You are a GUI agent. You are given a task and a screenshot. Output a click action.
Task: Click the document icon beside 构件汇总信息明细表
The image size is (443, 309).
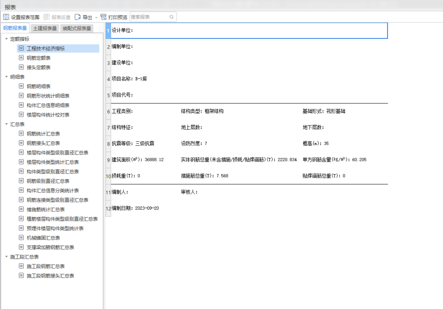click(x=21, y=105)
